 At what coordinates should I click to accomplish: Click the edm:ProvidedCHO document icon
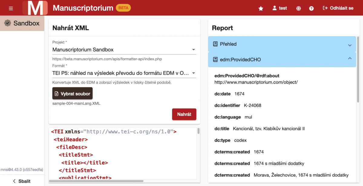215,60
